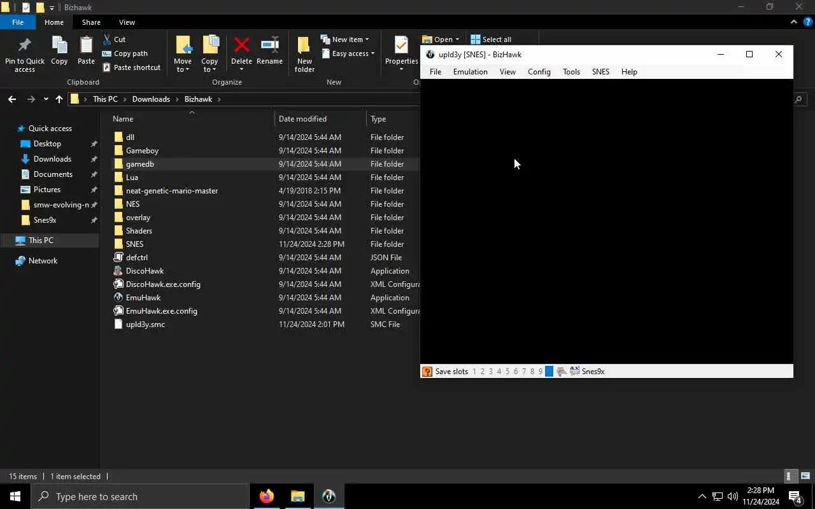Click the Up one level arrow
The width and height of the screenshot is (815, 509).
click(59, 99)
